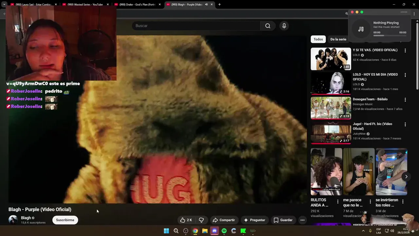
Task: Open options for RULITOS ANDA A short
Action: [x=338, y=202]
